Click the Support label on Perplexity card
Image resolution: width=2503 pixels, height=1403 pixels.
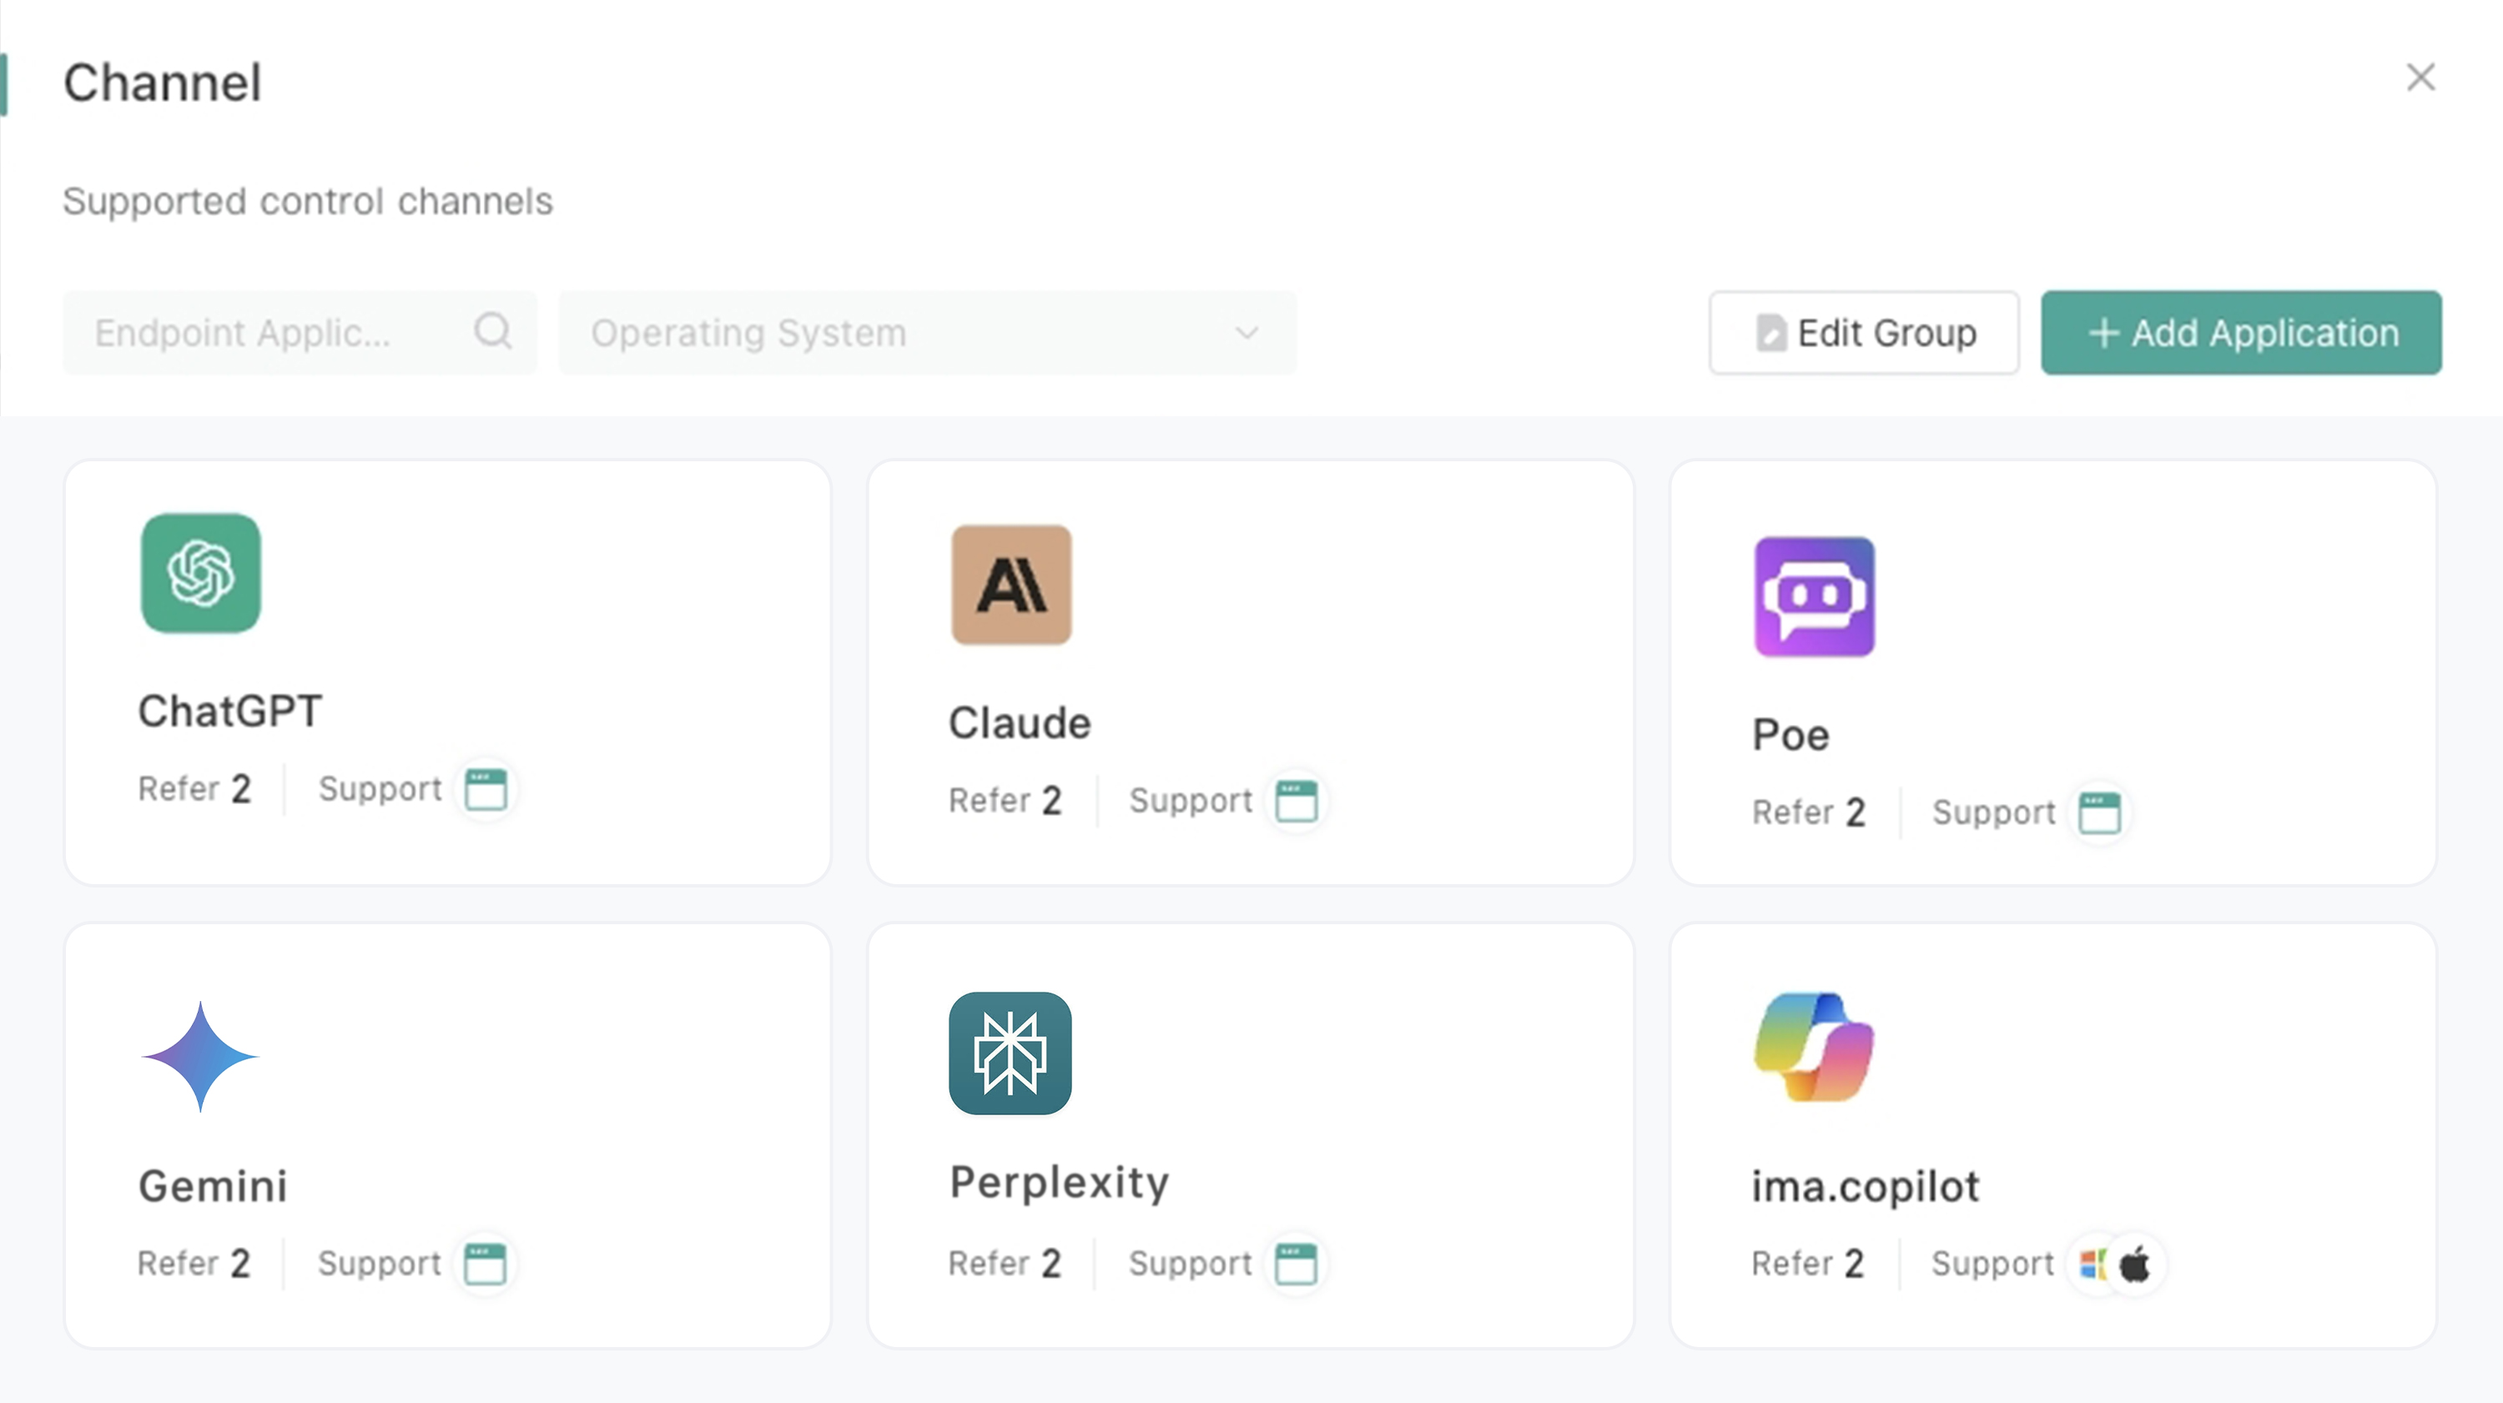coord(1189,1264)
